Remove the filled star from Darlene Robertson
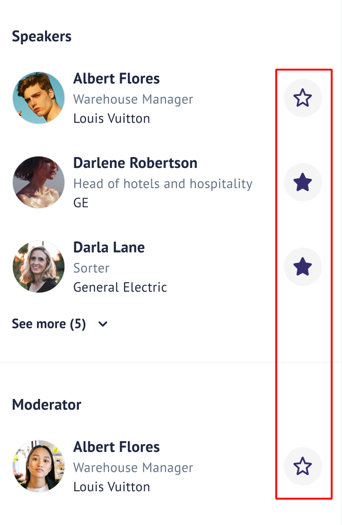Viewport: 342px width, 525px height. [x=303, y=183]
